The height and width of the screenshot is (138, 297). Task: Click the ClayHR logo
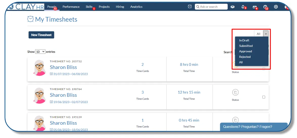(26, 7)
